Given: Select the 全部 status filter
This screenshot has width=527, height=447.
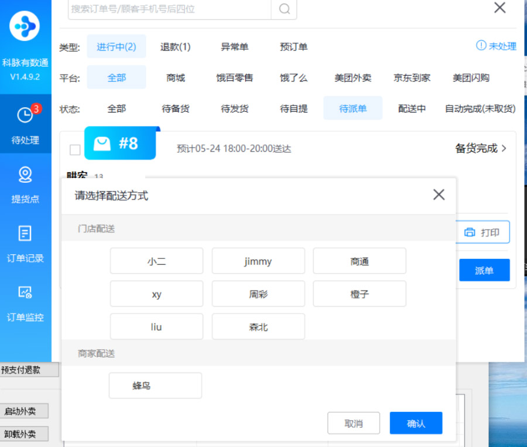Looking at the screenshot, I should tap(117, 108).
